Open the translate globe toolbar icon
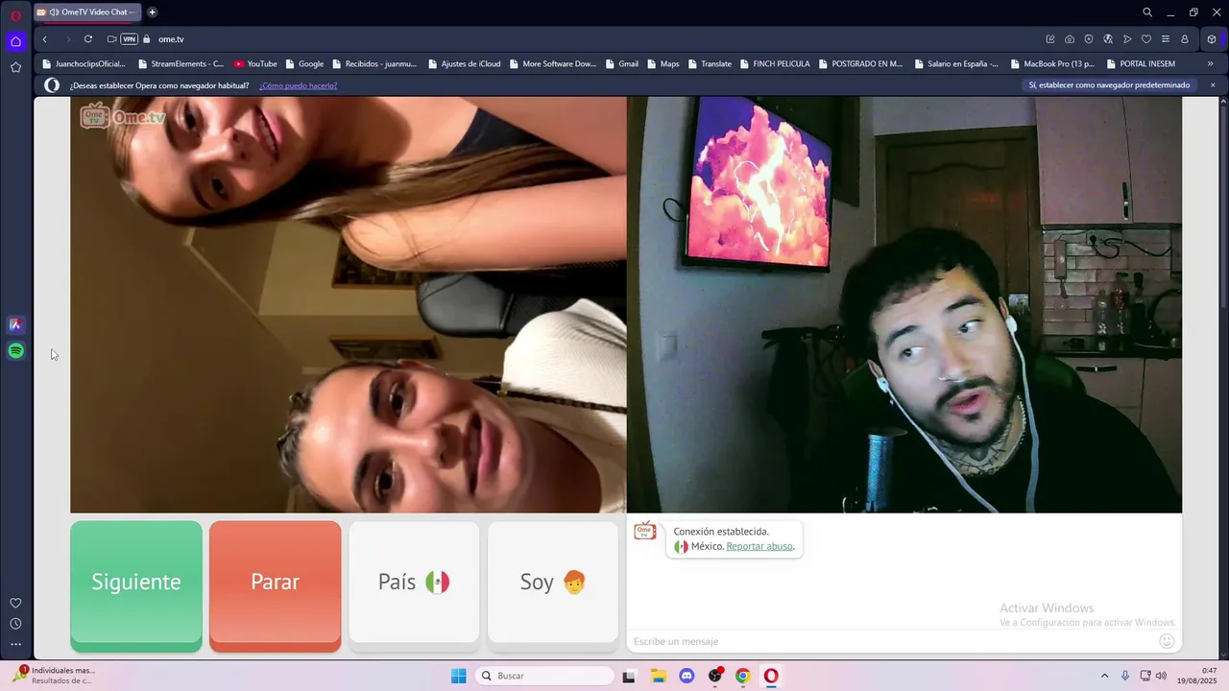 pyautogui.click(x=1107, y=39)
